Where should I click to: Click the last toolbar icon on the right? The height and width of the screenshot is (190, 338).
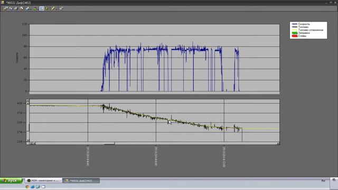point(61,8)
